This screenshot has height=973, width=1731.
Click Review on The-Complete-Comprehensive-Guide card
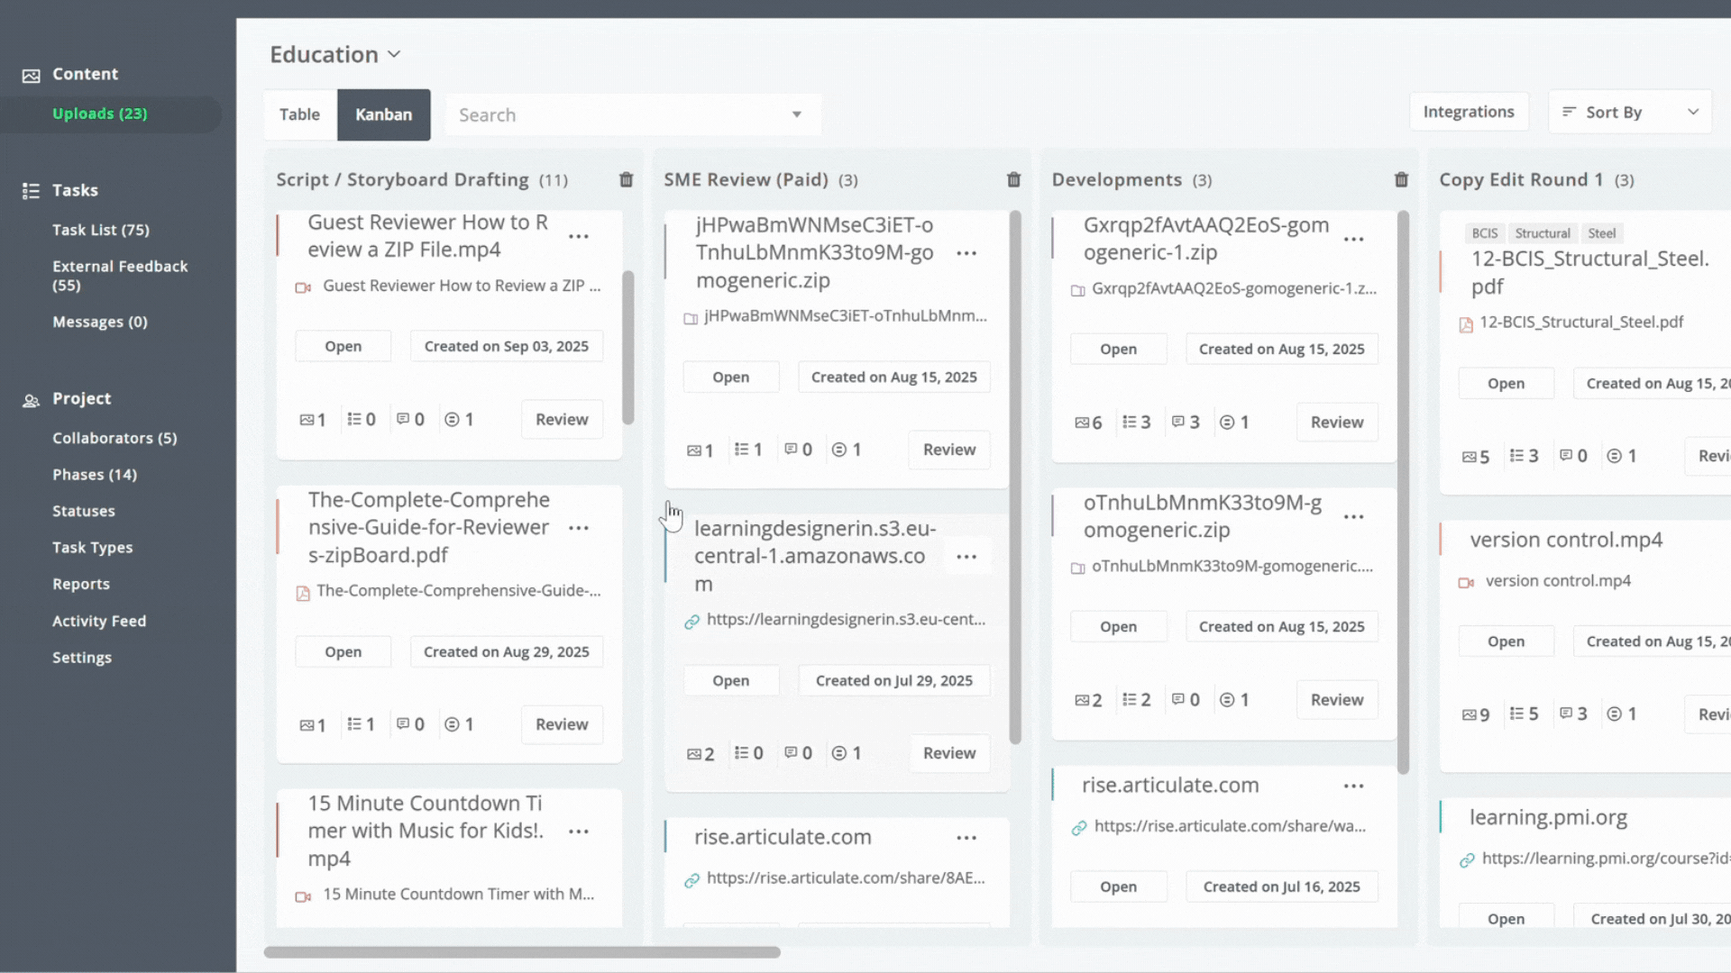click(x=561, y=724)
